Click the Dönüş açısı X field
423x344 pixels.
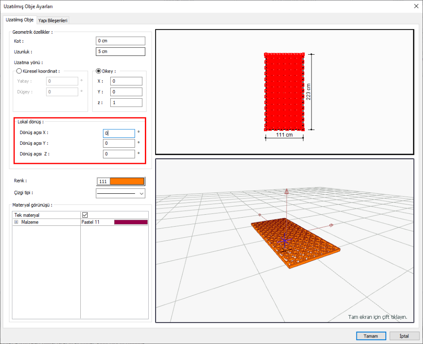point(119,133)
